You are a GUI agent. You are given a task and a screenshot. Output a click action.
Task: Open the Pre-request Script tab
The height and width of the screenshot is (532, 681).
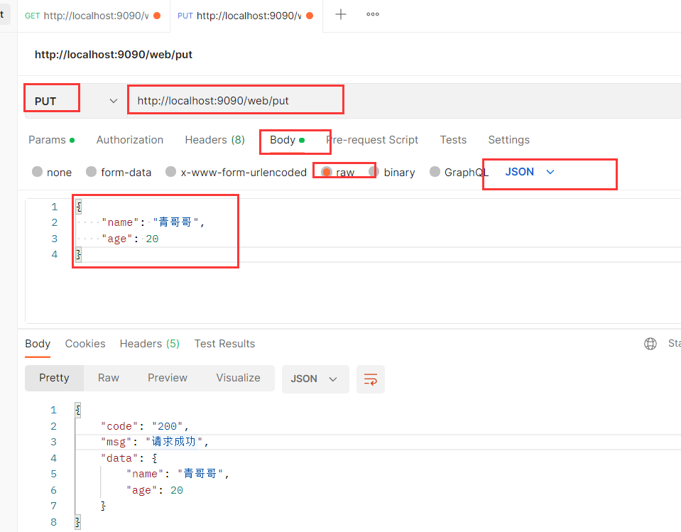(x=372, y=140)
